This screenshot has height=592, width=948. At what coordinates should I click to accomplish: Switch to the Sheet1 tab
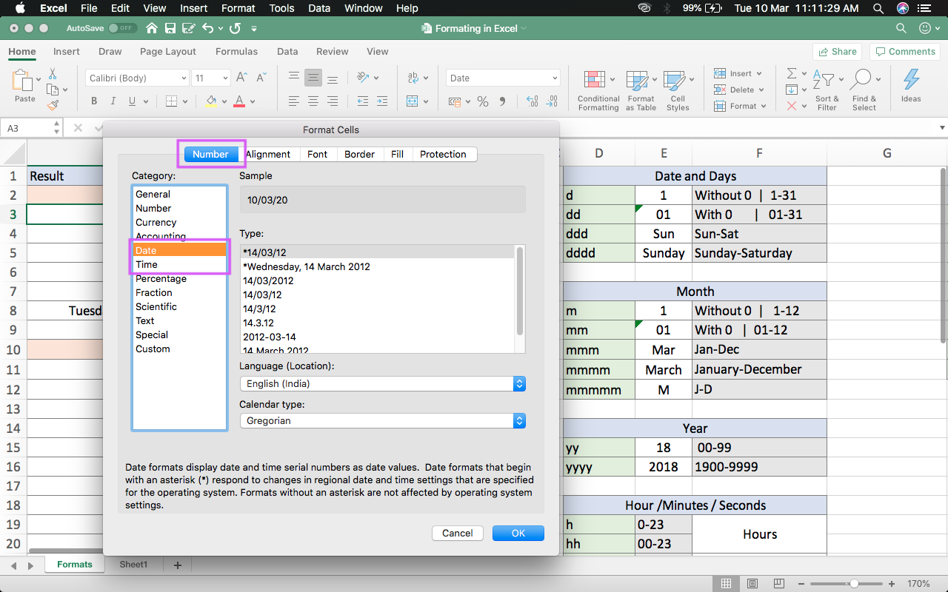click(x=133, y=564)
